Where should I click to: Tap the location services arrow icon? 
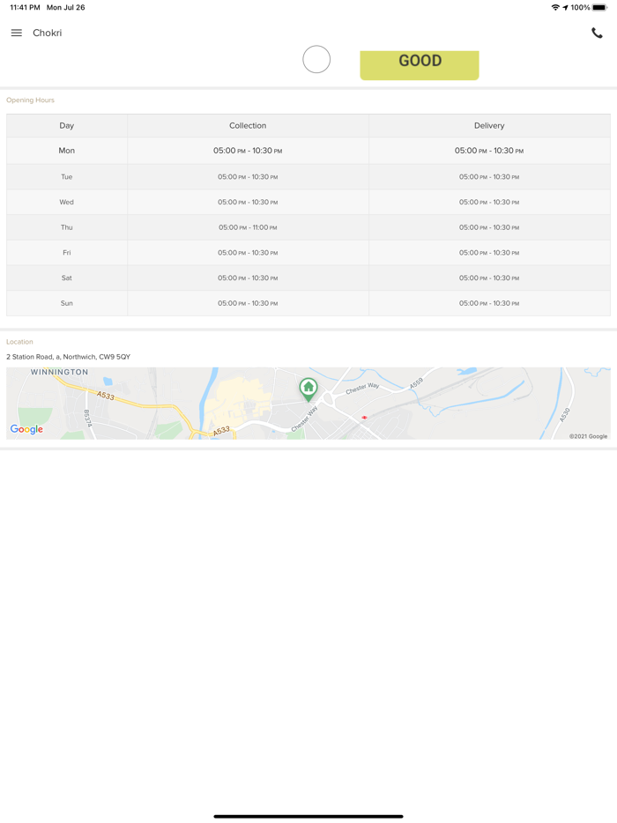tap(565, 8)
